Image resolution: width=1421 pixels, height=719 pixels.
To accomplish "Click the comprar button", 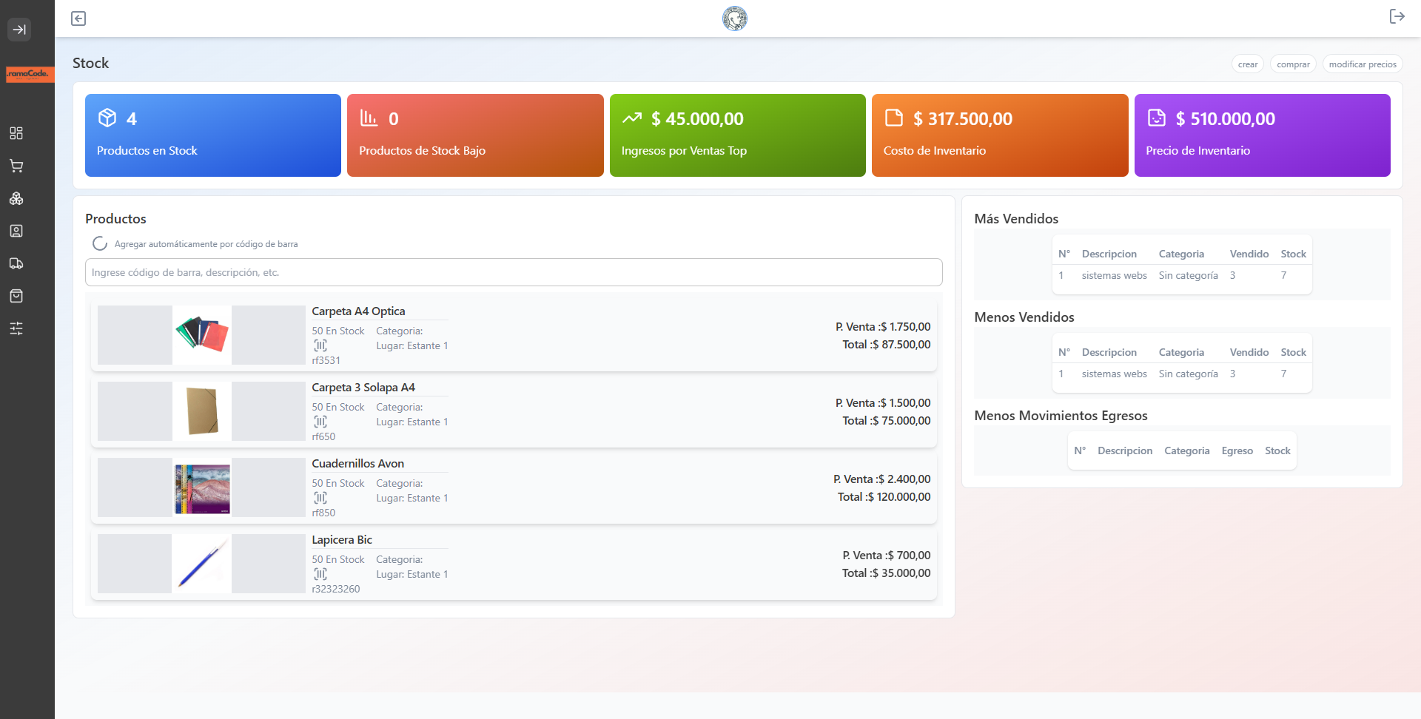I will (x=1293, y=64).
